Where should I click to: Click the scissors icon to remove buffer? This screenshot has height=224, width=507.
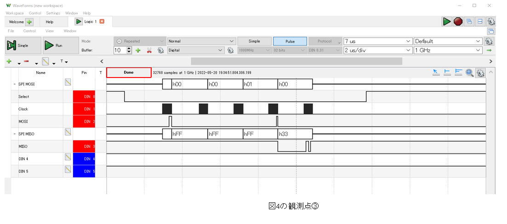(149, 50)
